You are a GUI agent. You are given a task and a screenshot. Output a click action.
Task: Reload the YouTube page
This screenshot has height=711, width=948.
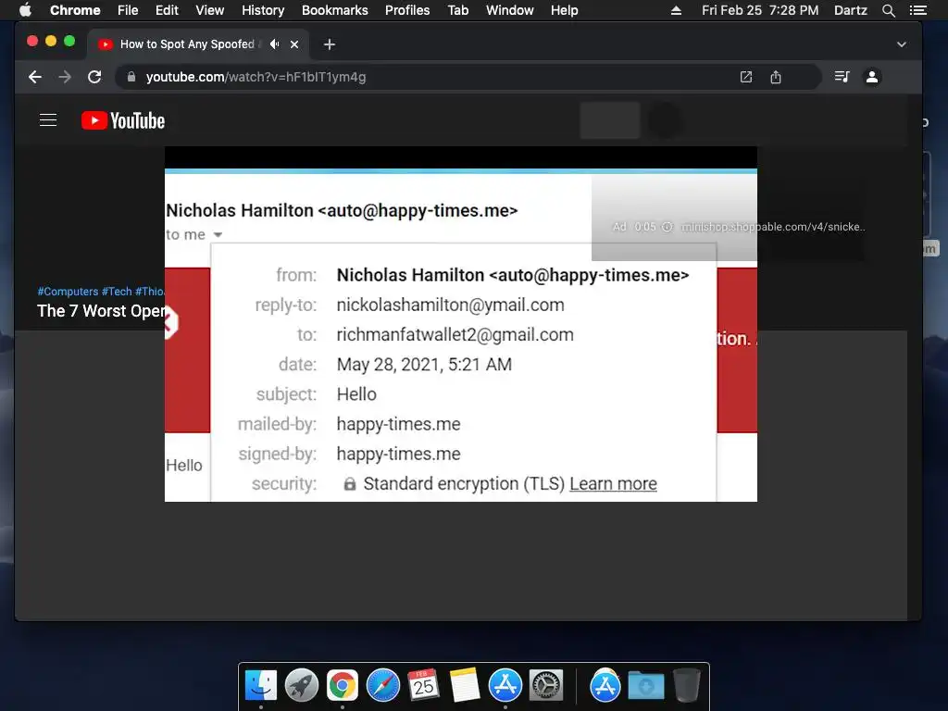94,77
